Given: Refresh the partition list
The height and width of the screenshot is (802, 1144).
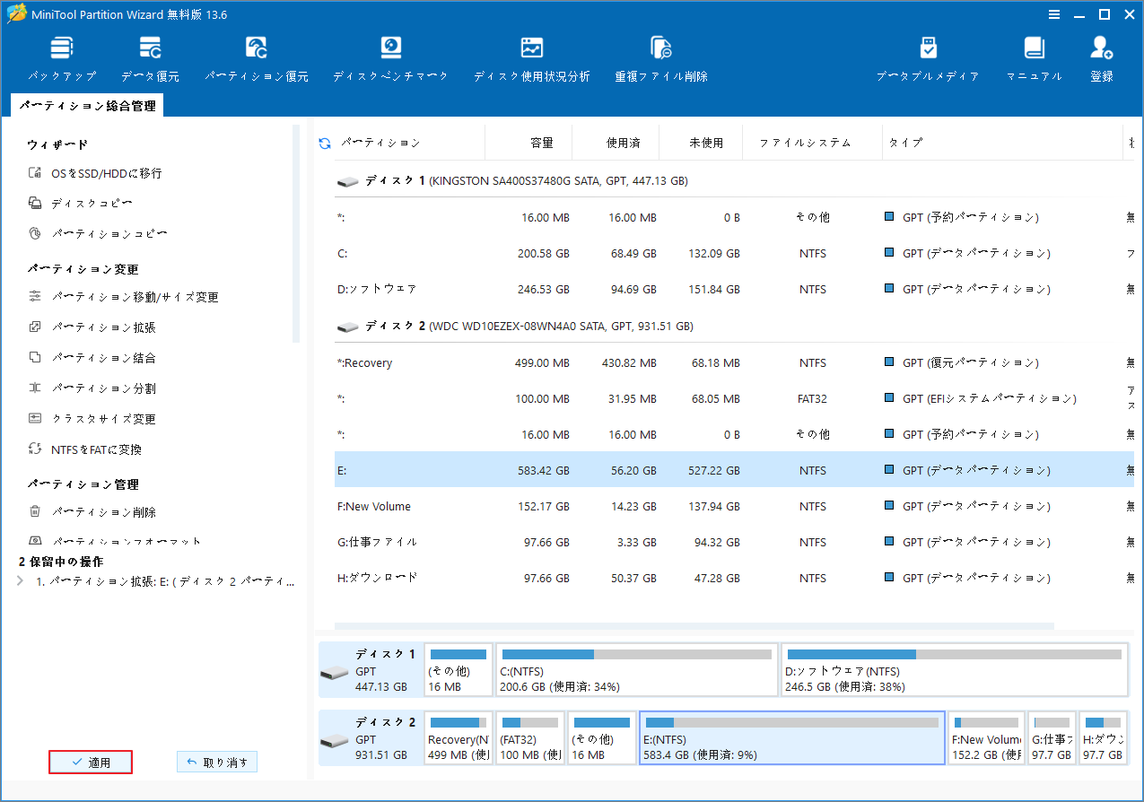Looking at the screenshot, I should (323, 142).
